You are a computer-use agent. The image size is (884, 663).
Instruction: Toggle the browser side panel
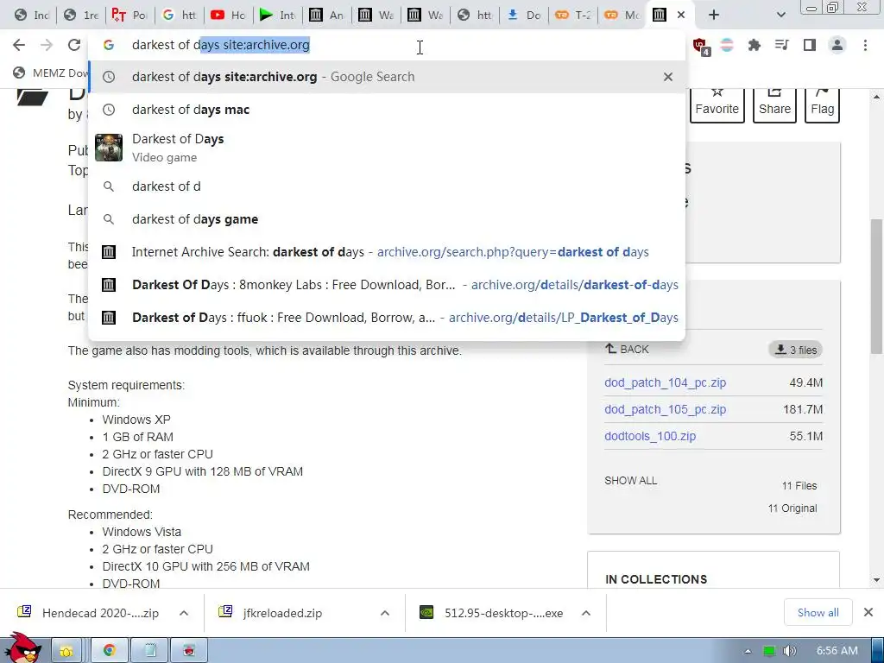810,45
